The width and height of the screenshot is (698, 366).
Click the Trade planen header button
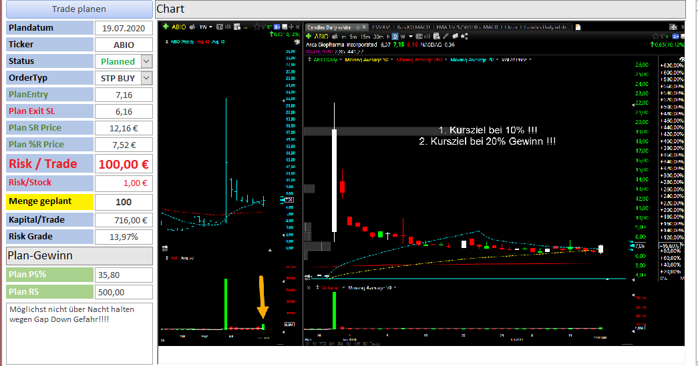(x=79, y=9)
